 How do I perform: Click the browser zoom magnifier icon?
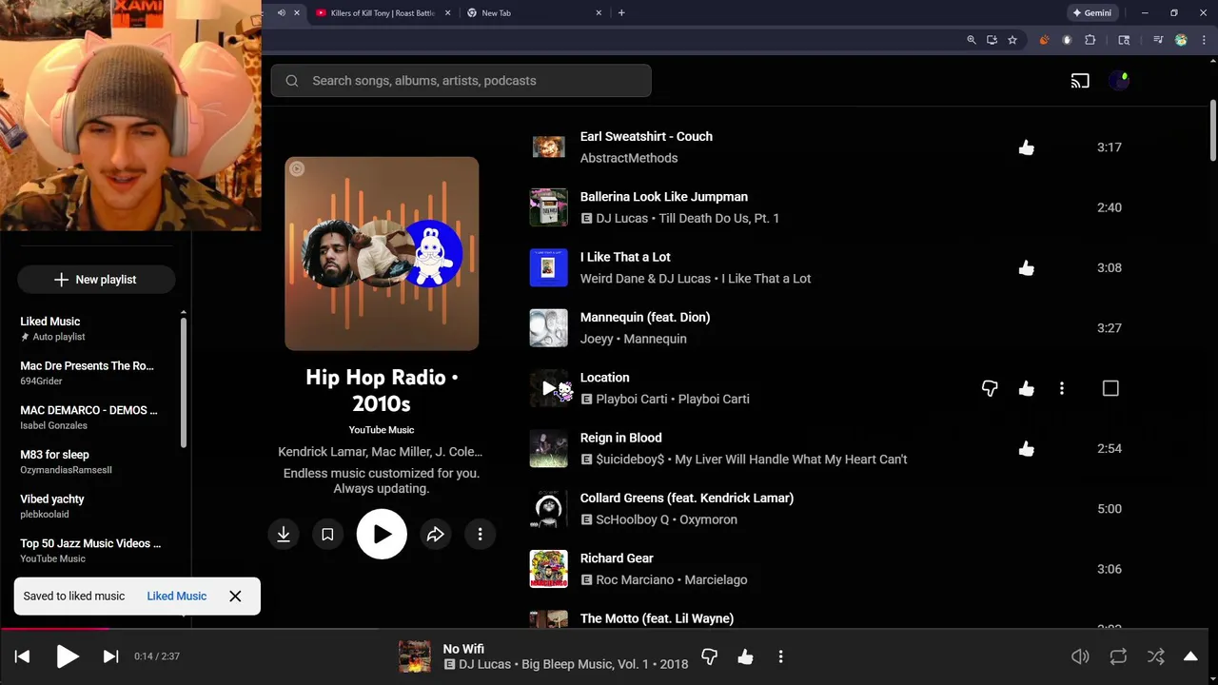click(x=972, y=40)
